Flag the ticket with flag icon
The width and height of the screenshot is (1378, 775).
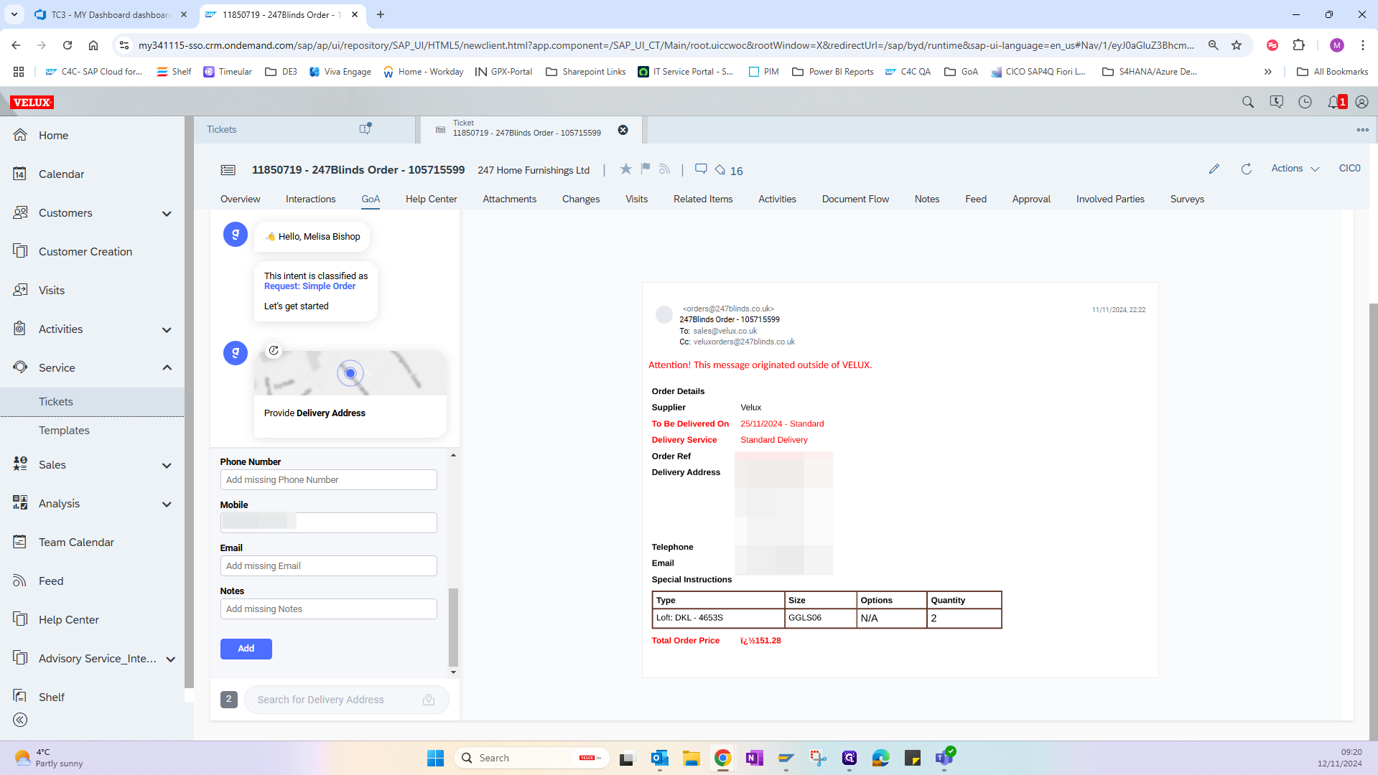point(646,169)
